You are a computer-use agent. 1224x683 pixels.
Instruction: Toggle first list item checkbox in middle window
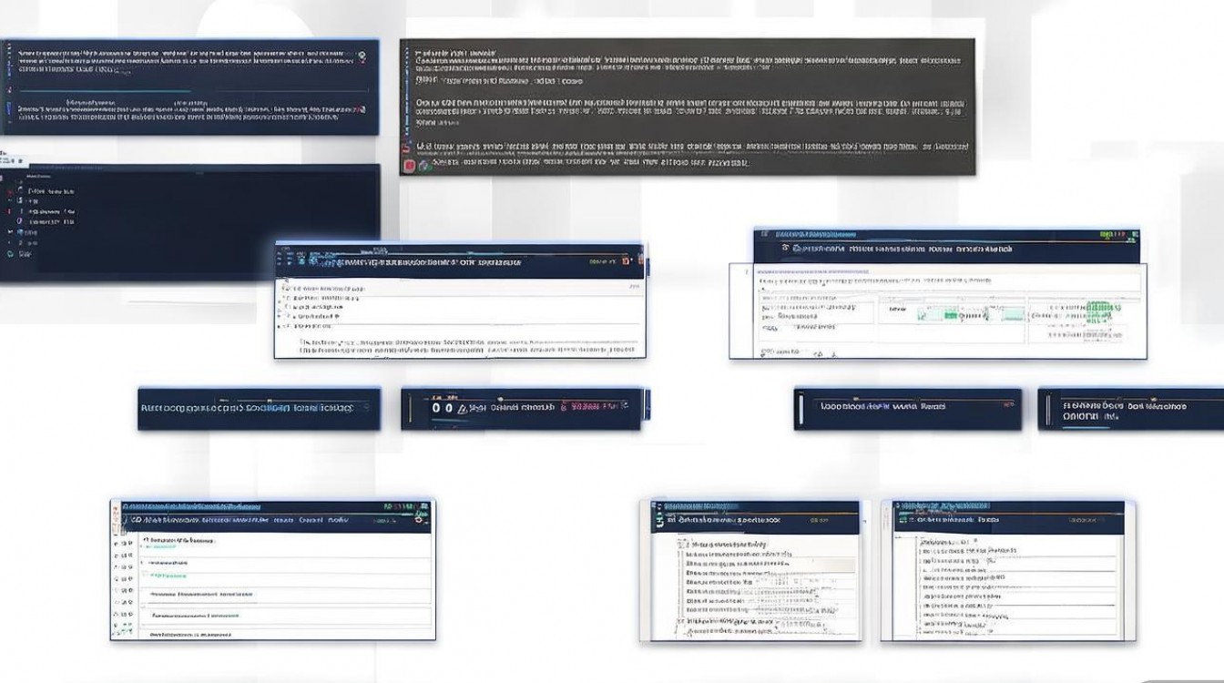pyautogui.click(x=286, y=287)
